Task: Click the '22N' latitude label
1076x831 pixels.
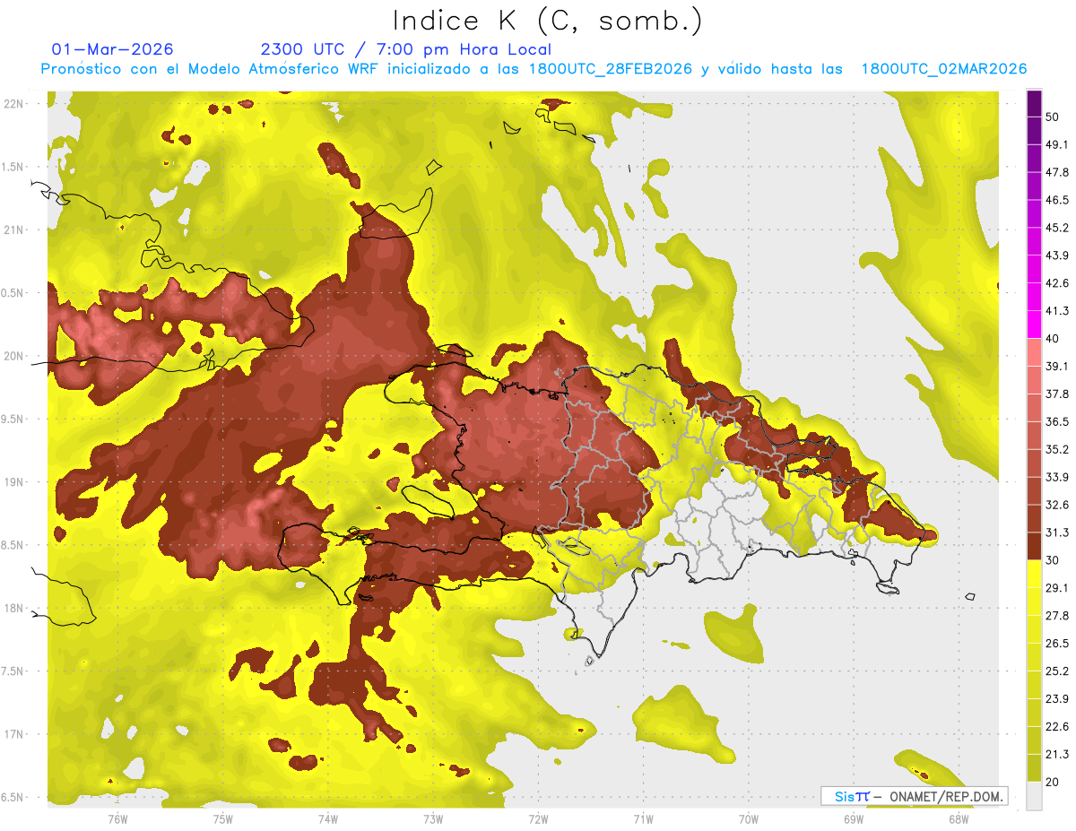Action: point(14,104)
